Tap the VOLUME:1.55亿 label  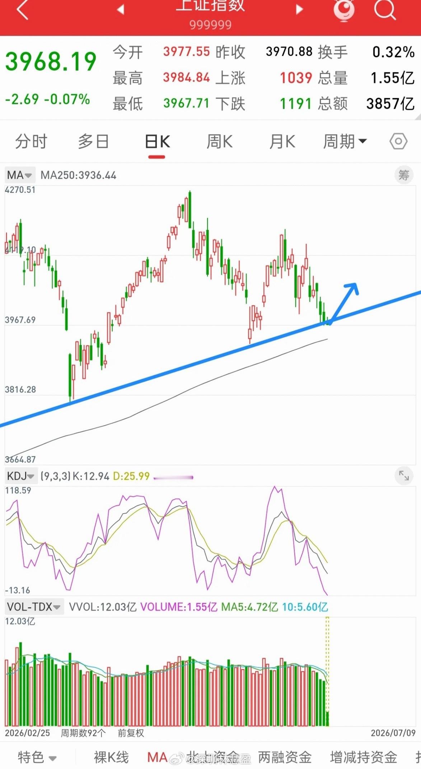(179, 607)
